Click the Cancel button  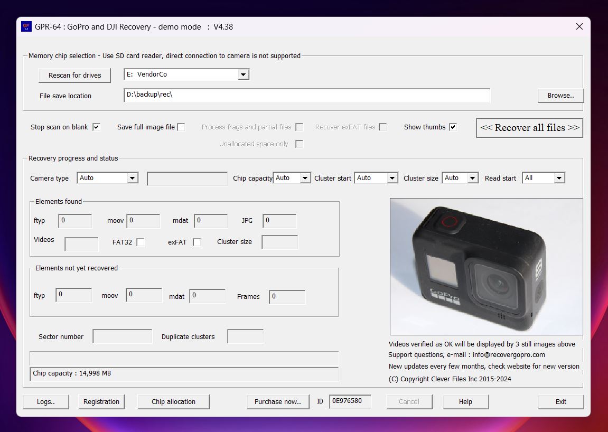point(409,402)
